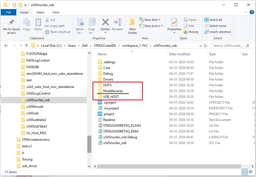Viewport: 256px width, 177px height.
Task: Select the Muddlewares folder
Action: 113,91
